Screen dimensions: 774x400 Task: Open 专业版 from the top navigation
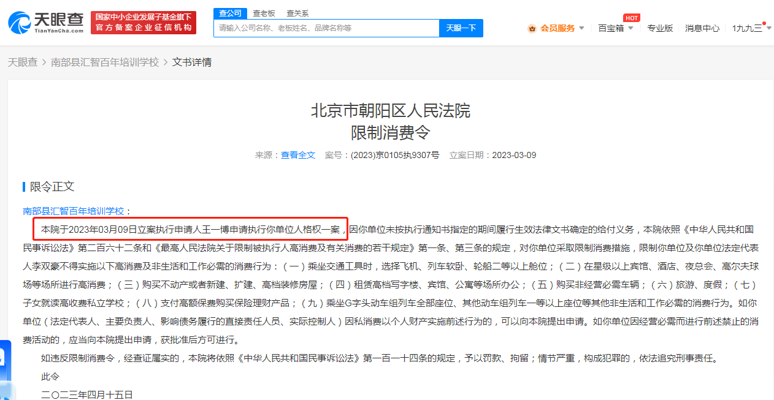coord(660,28)
